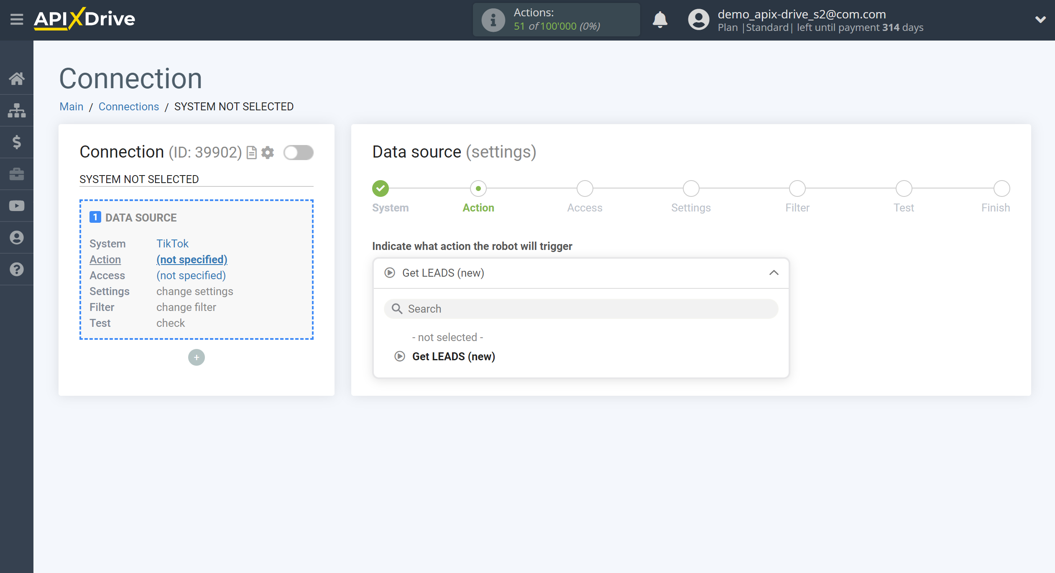The height and width of the screenshot is (573, 1055).
Task: Collapse the action selection dropdown
Action: pyautogui.click(x=774, y=273)
